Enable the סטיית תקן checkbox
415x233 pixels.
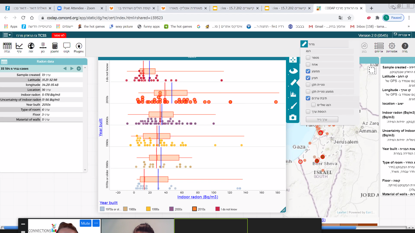pyautogui.click(x=308, y=85)
